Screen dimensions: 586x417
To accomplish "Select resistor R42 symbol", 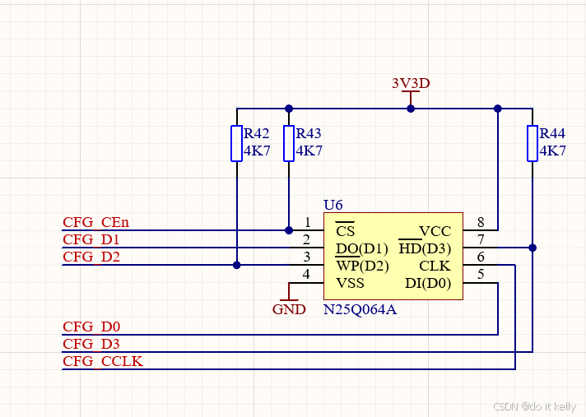I will tap(236, 144).
